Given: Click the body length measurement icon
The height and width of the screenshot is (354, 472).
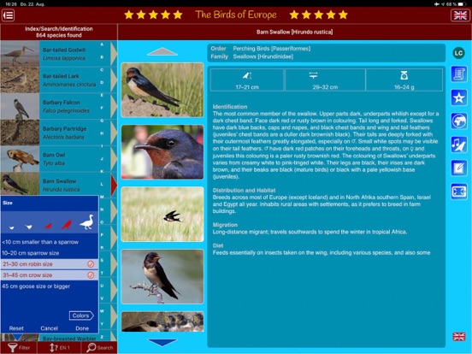Looking at the screenshot, I should point(247,75).
